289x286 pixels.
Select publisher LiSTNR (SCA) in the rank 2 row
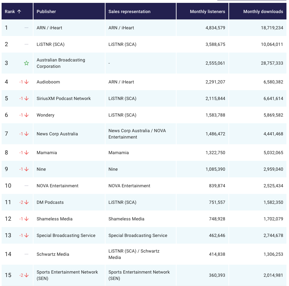point(50,44)
